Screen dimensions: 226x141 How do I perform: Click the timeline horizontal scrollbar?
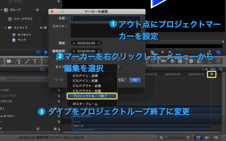pyautogui.click(x=142, y=133)
